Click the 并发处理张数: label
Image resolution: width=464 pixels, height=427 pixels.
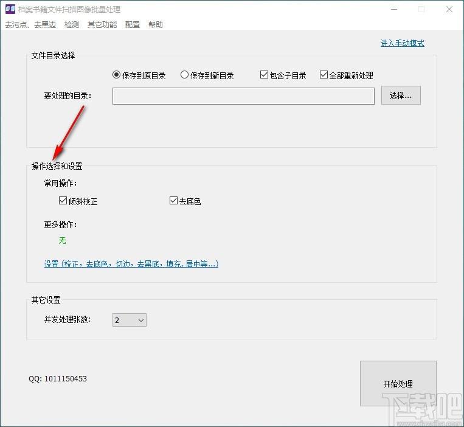[68, 319]
